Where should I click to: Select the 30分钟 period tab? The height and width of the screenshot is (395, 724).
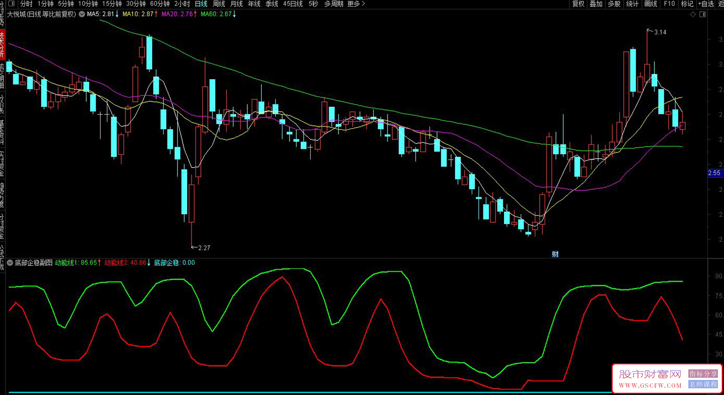136,4
